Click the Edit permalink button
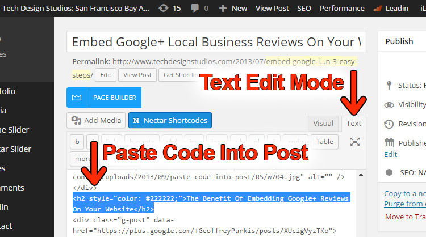This screenshot has height=237, width=426. coord(106,75)
